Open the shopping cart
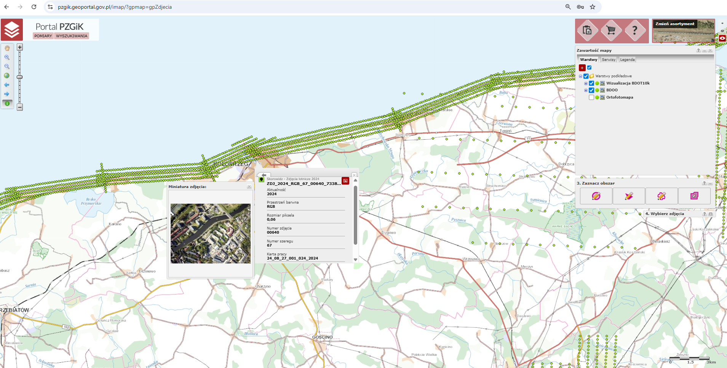Screen dimensions: 727x368 pos(611,30)
